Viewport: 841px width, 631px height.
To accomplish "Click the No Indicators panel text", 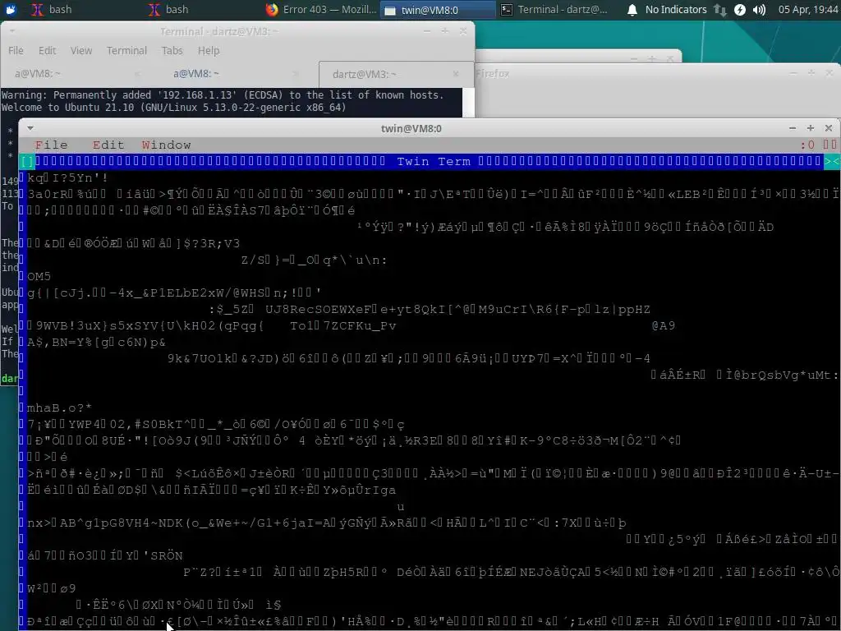I will point(676,10).
